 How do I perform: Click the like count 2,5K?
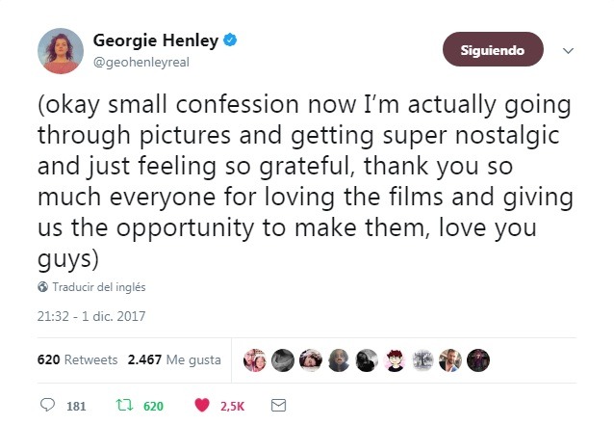tap(232, 407)
